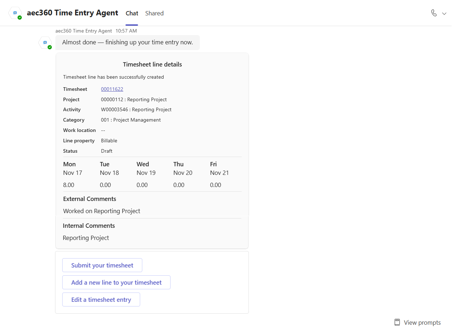The image size is (453, 334).
Task: Click the Timesheet line details heading
Action: (x=152, y=65)
